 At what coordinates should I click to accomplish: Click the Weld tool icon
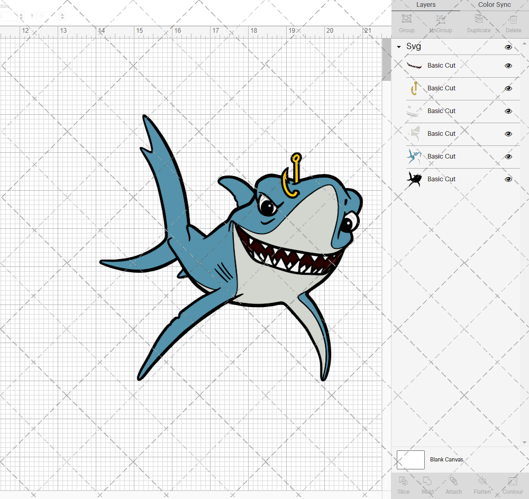pos(427,480)
